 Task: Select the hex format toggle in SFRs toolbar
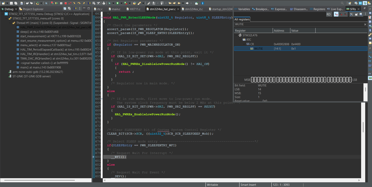click(x=336, y=14)
